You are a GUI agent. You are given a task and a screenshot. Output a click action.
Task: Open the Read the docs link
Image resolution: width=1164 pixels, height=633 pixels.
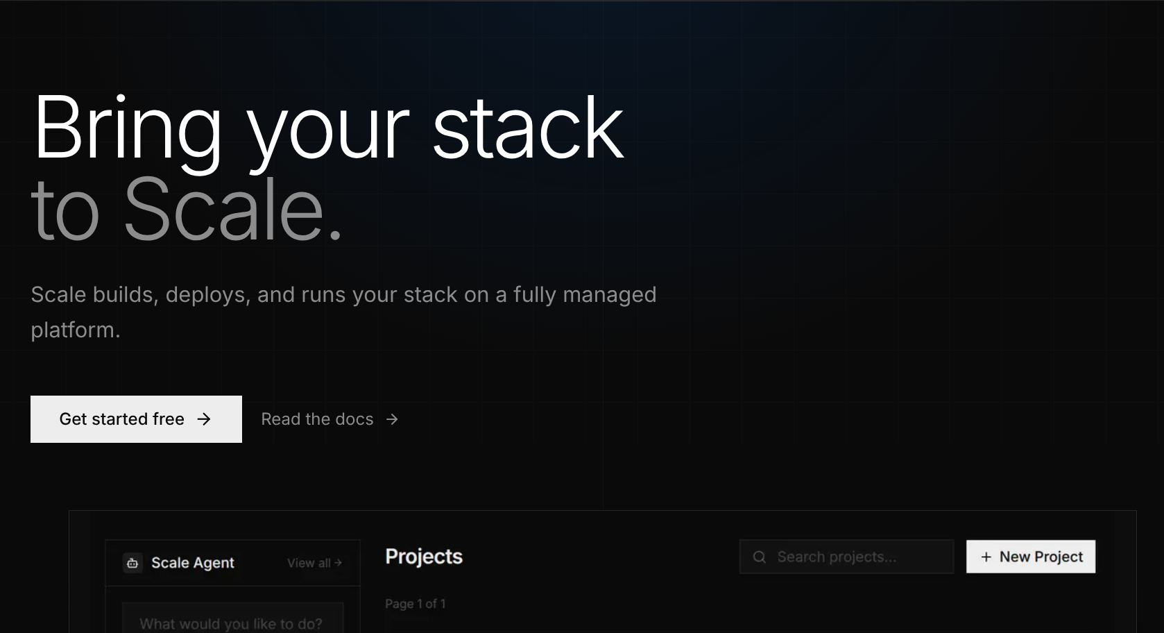329,419
